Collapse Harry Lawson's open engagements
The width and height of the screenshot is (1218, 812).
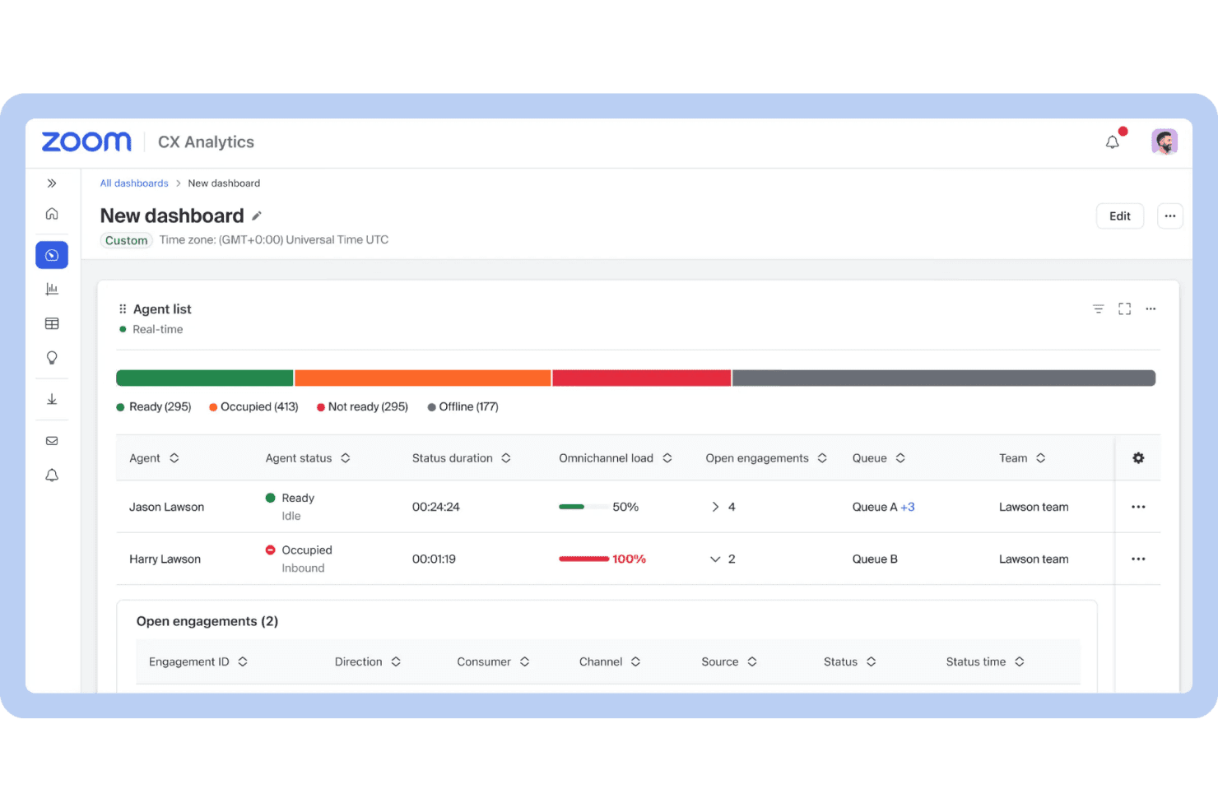[x=715, y=559]
